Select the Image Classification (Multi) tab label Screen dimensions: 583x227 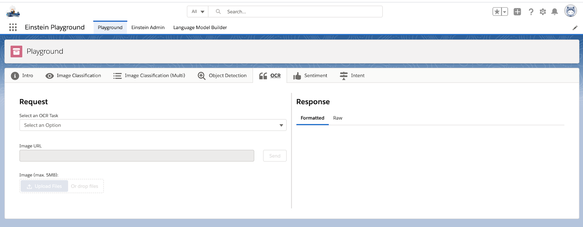coord(155,76)
